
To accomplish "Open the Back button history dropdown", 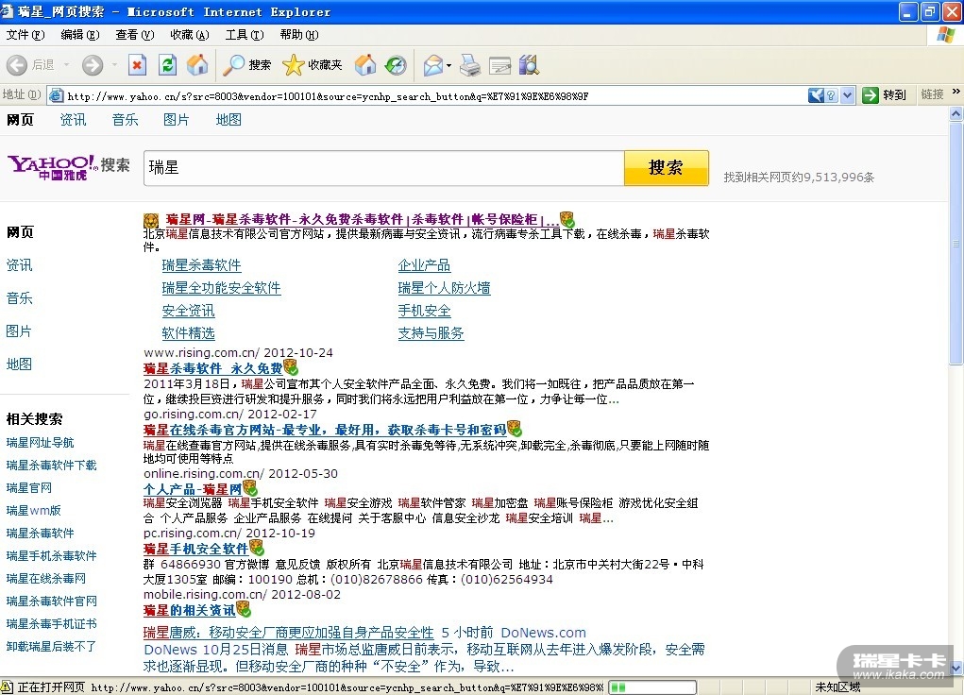I will point(66,64).
